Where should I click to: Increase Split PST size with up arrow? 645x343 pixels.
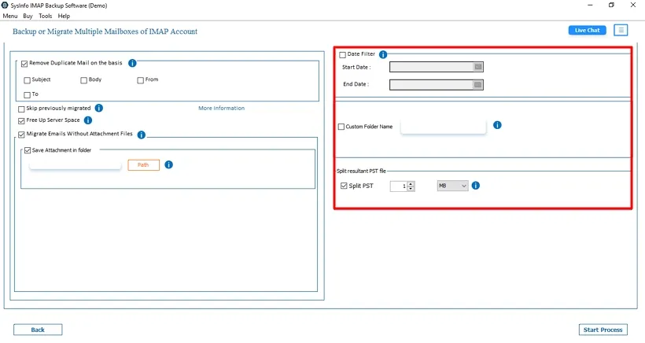(411, 184)
